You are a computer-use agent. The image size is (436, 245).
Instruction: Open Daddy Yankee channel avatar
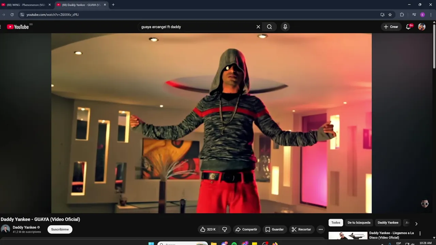pyautogui.click(x=5, y=229)
